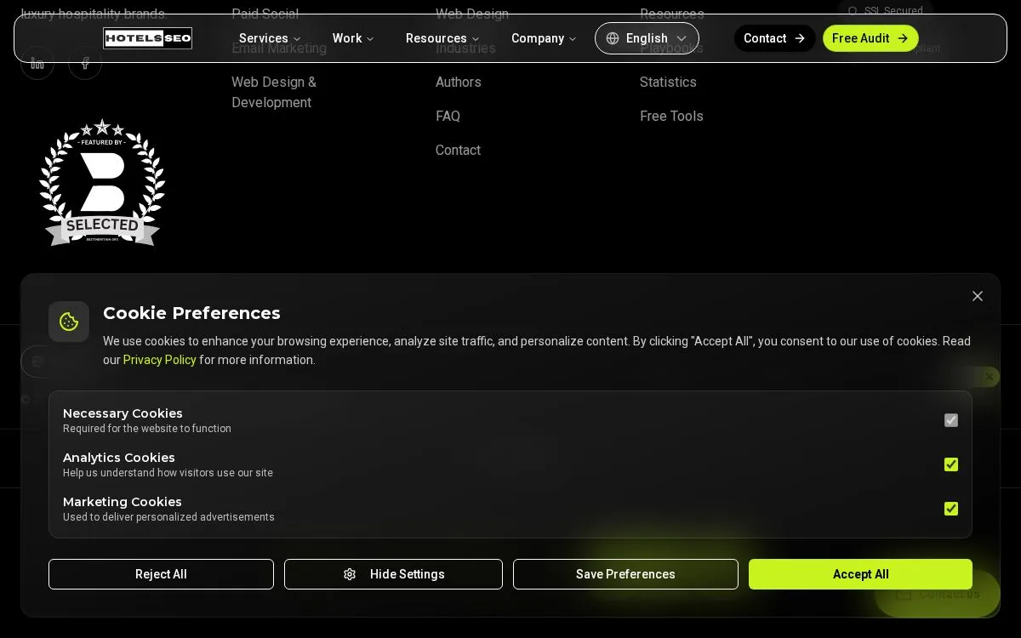Click Reject All cookies
1021x638 pixels.
tap(161, 574)
